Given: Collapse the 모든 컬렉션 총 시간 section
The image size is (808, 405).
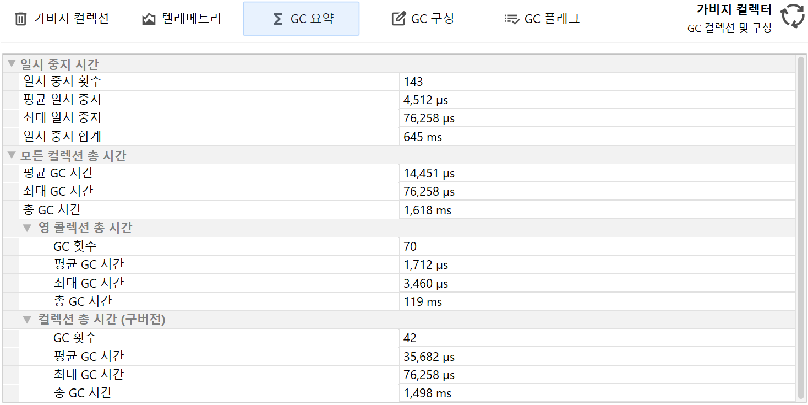Looking at the screenshot, I should coord(12,155).
